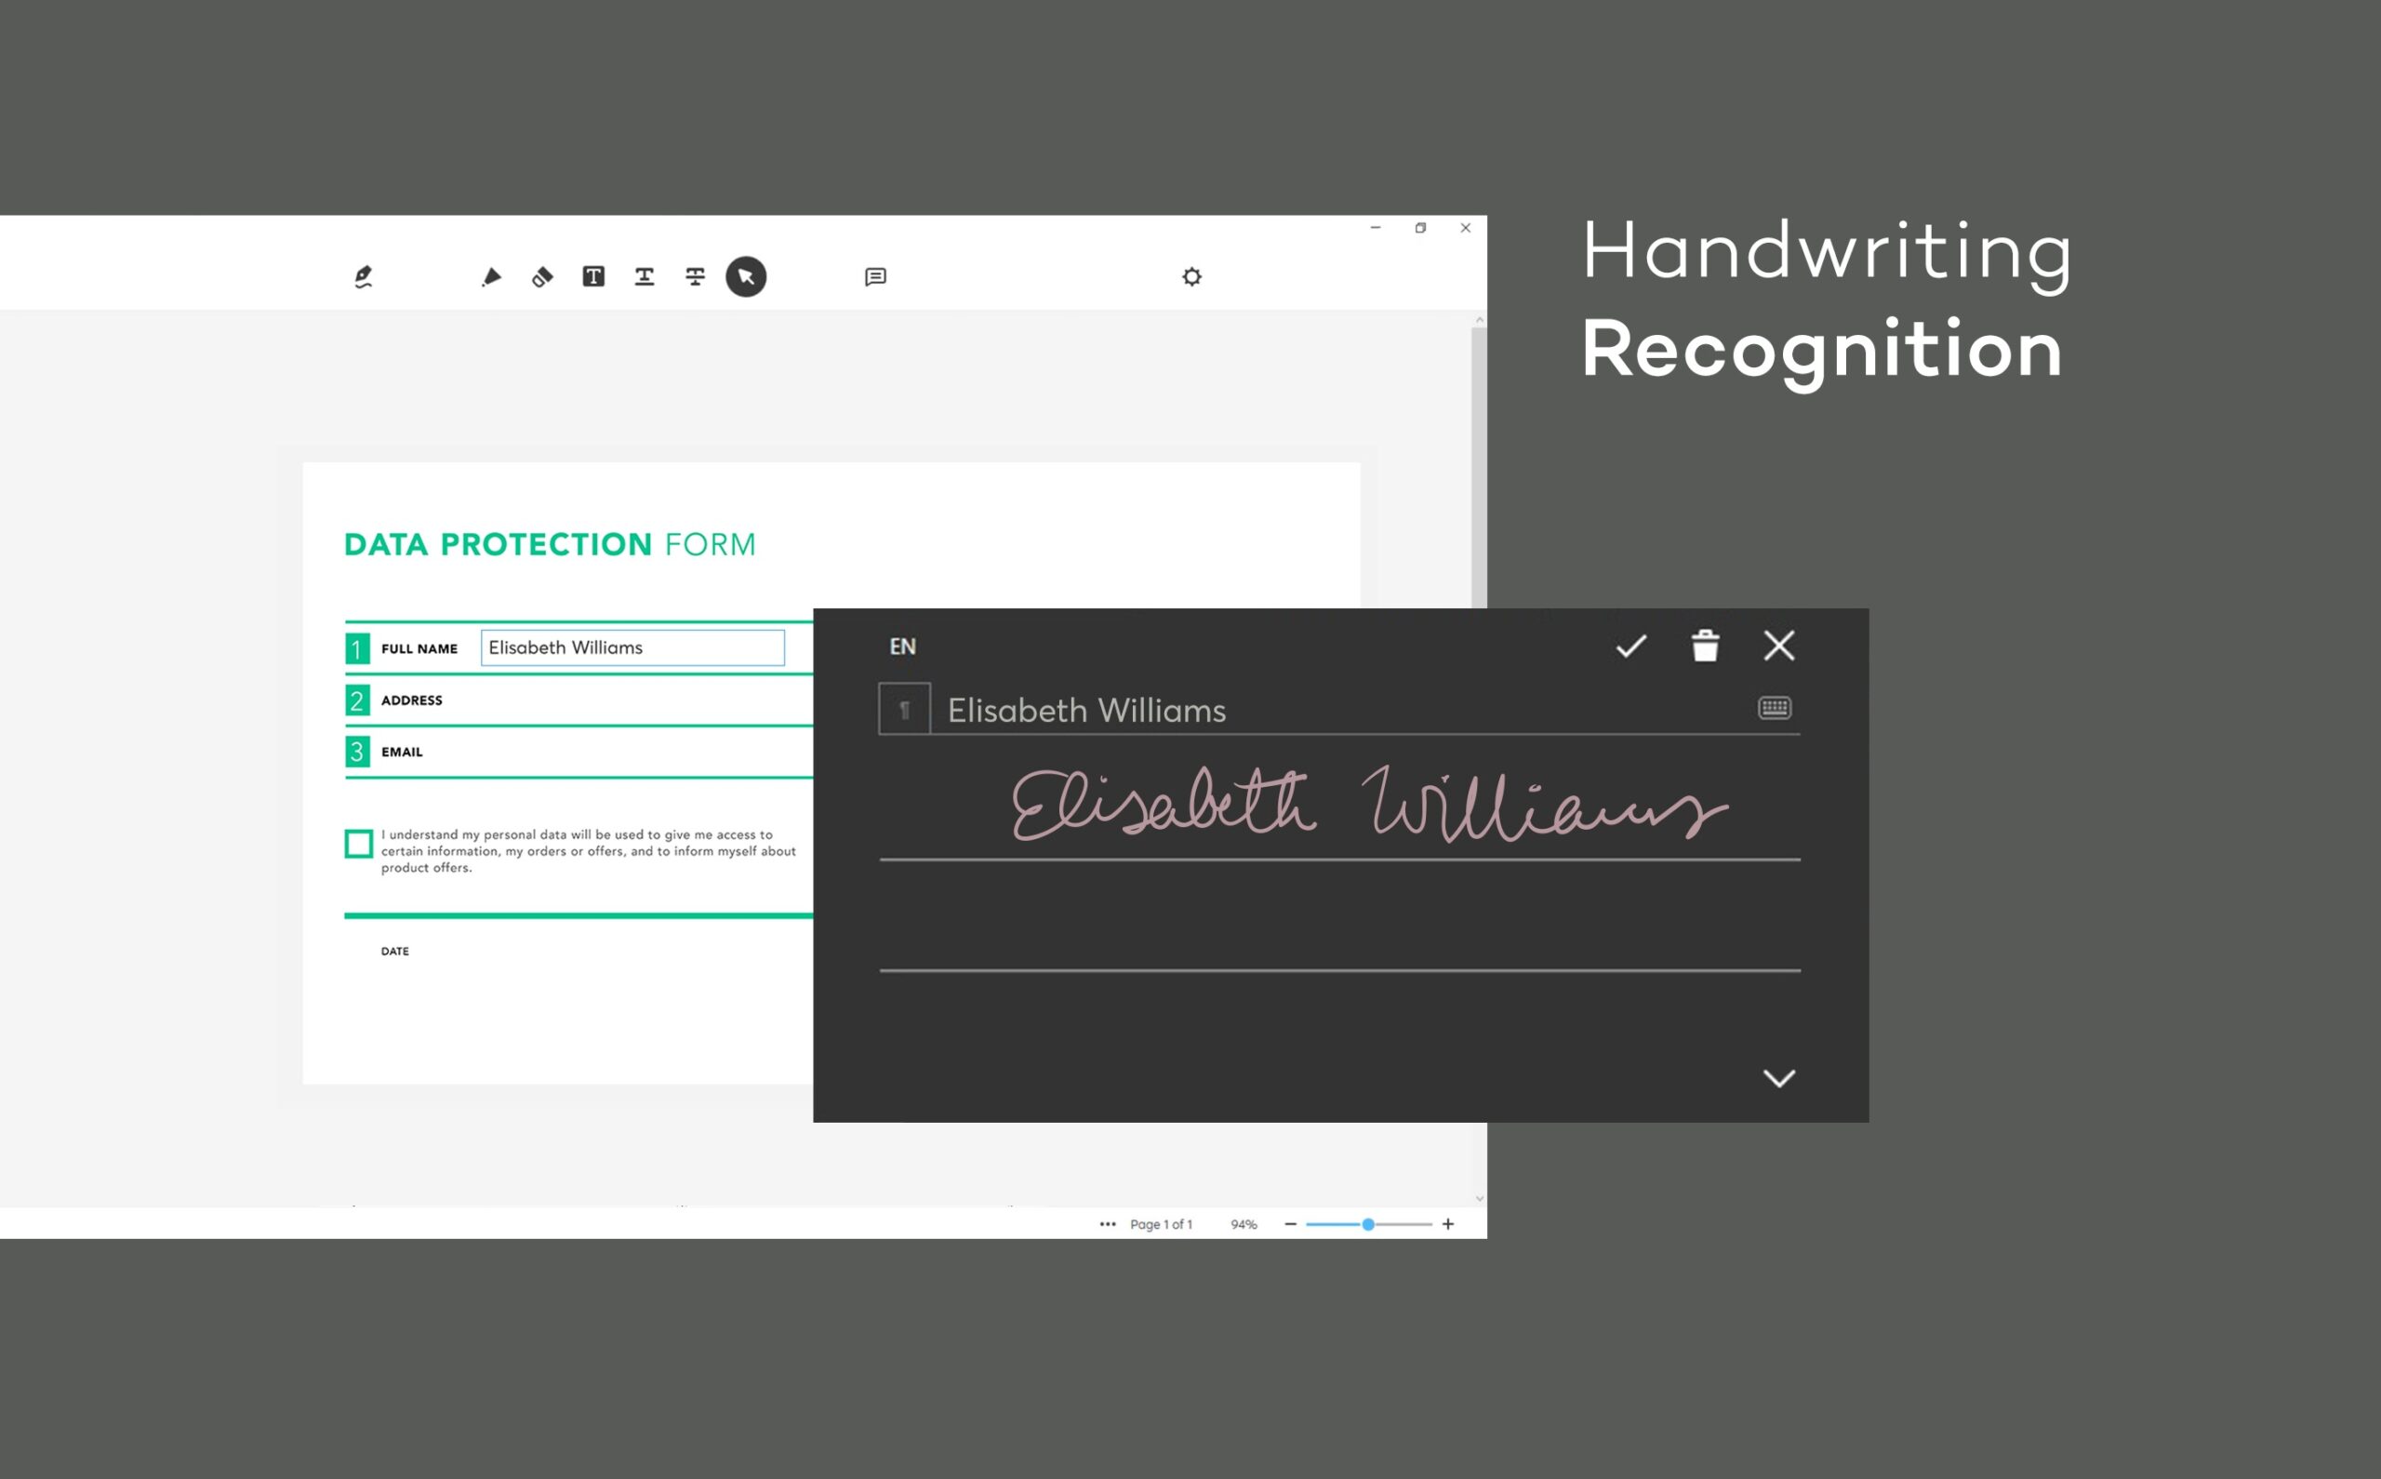The height and width of the screenshot is (1479, 2381).
Task: Toggle the consent checkbox on form
Action: (x=359, y=840)
